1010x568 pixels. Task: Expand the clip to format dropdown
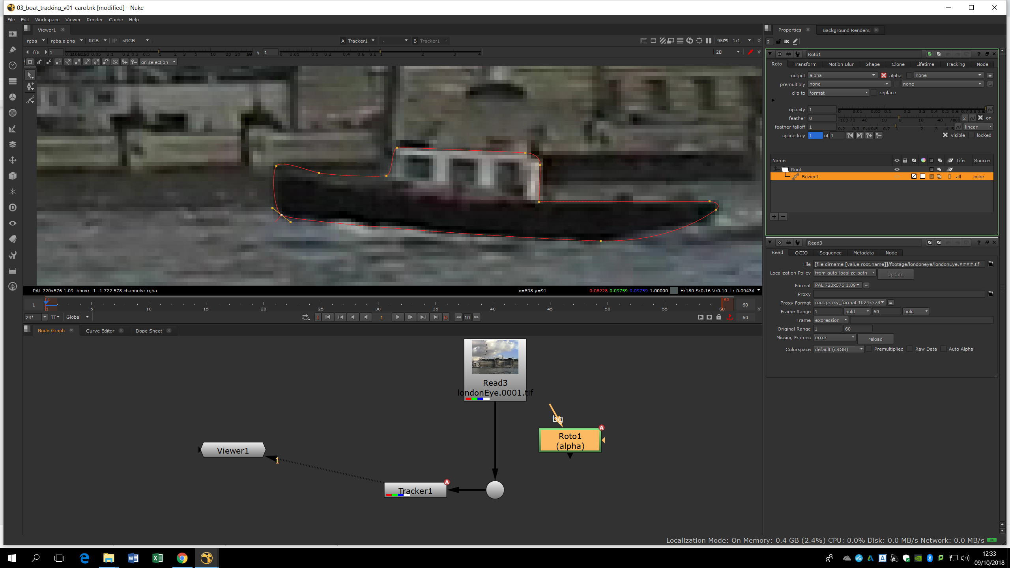pyautogui.click(x=838, y=93)
